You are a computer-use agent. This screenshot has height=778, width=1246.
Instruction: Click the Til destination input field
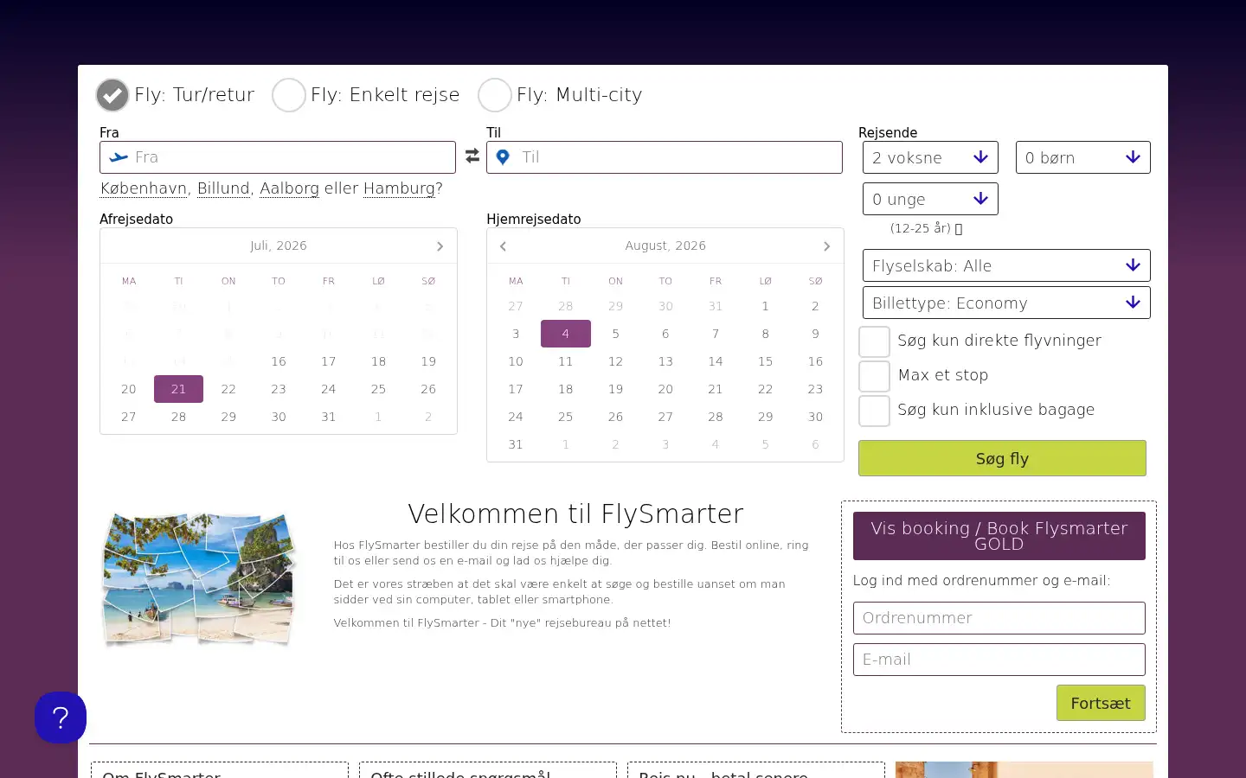[665, 157]
